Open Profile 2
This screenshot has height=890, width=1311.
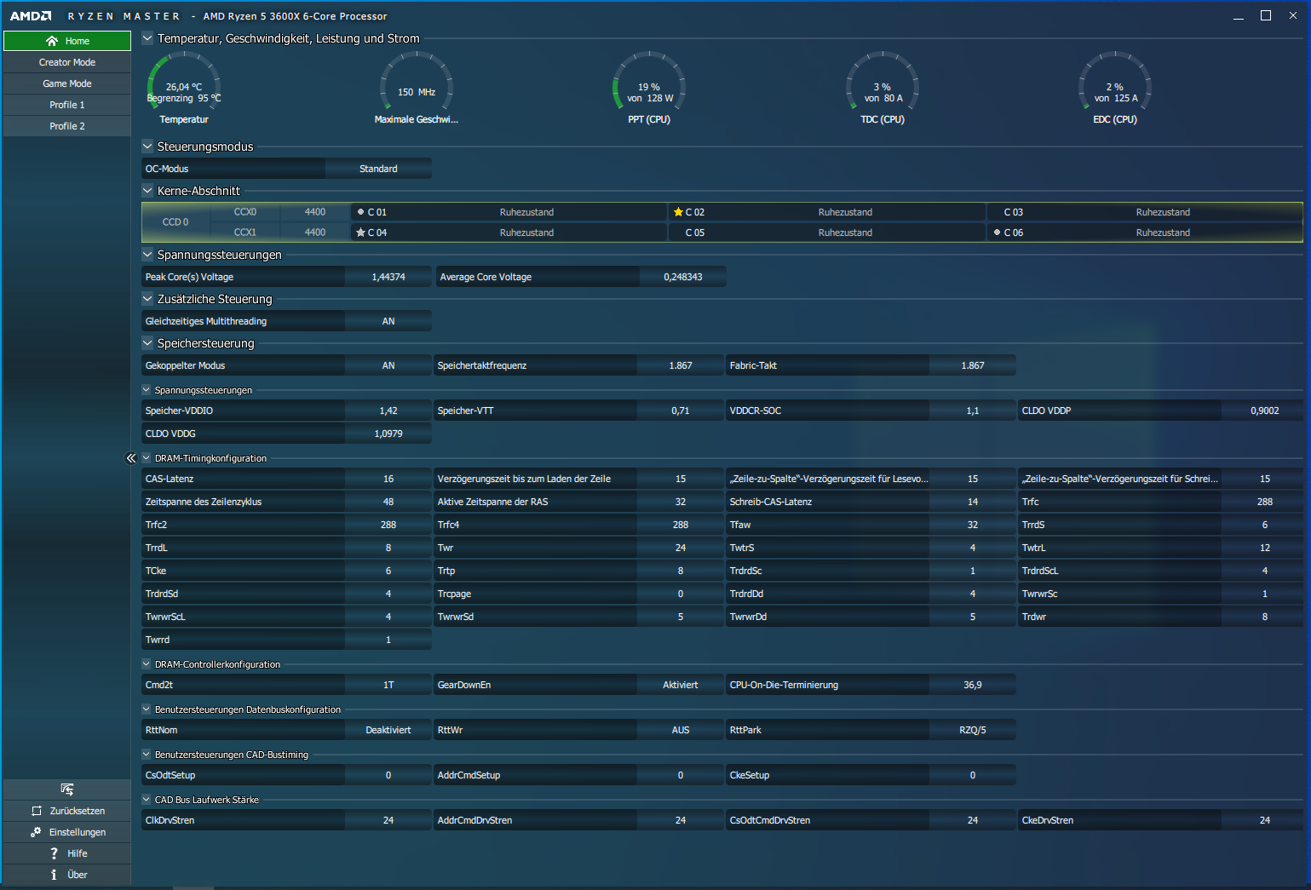coord(67,126)
